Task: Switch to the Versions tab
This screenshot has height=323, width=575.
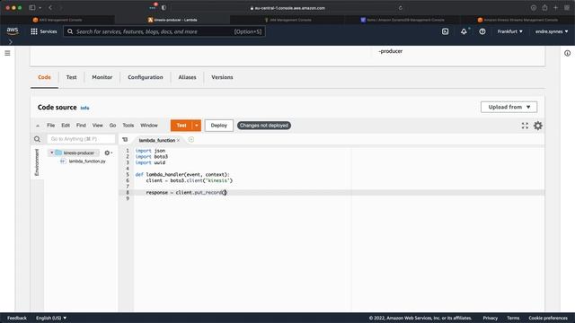Action: point(222,77)
